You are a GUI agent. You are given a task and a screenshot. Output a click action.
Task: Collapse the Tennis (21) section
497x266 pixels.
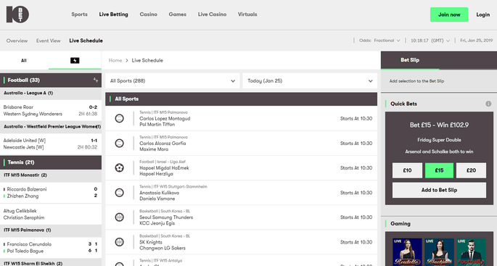pyautogui.click(x=51, y=162)
